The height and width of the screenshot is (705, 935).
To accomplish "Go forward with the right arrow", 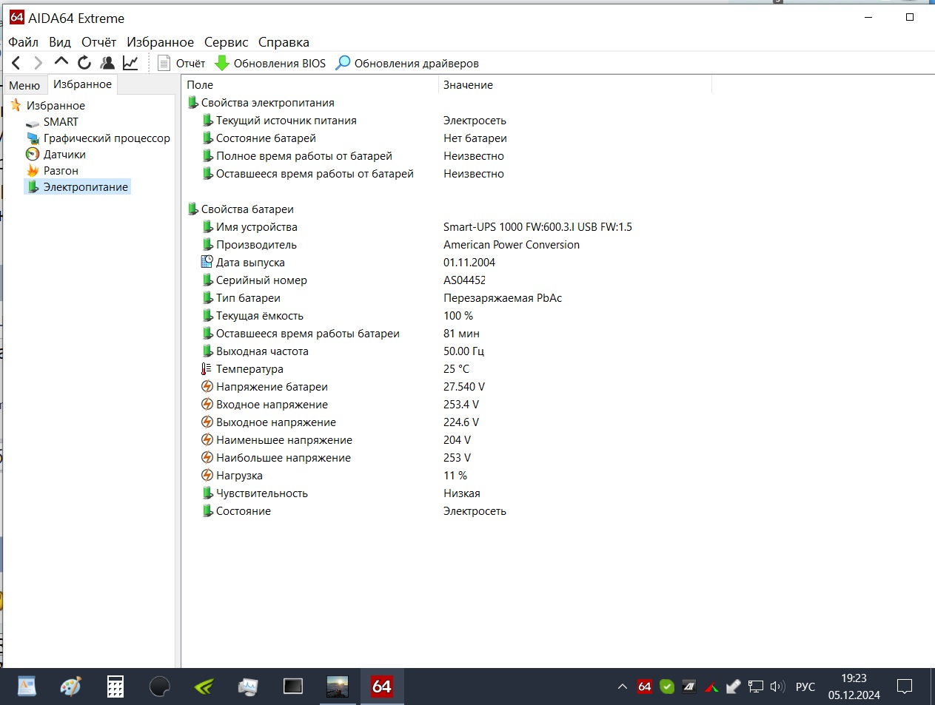I will tap(38, 63).
